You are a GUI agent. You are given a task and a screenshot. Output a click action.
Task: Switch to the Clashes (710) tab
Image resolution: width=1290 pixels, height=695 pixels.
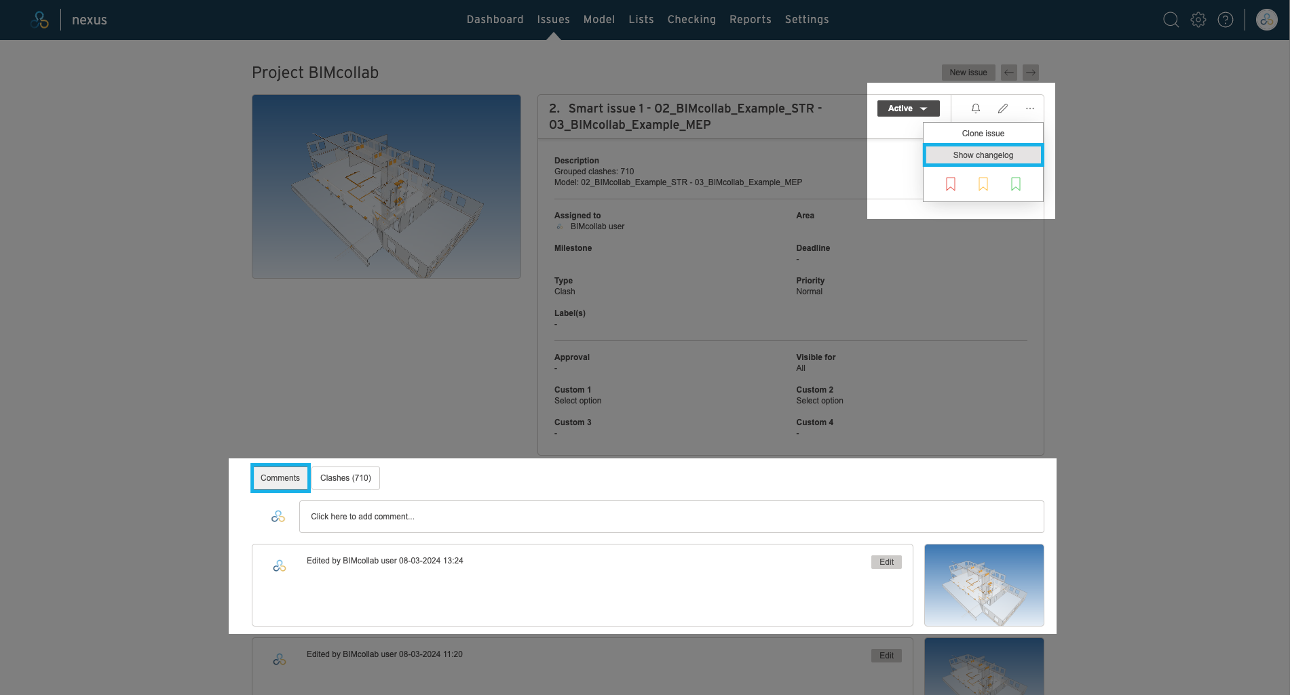coord(346,478)
